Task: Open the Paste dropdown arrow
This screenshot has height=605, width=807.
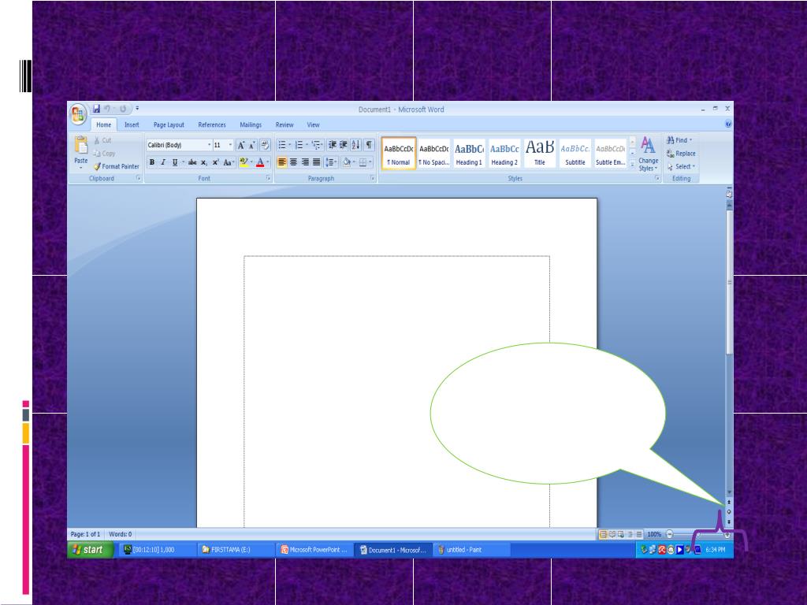Action: [x=81, y=168]
